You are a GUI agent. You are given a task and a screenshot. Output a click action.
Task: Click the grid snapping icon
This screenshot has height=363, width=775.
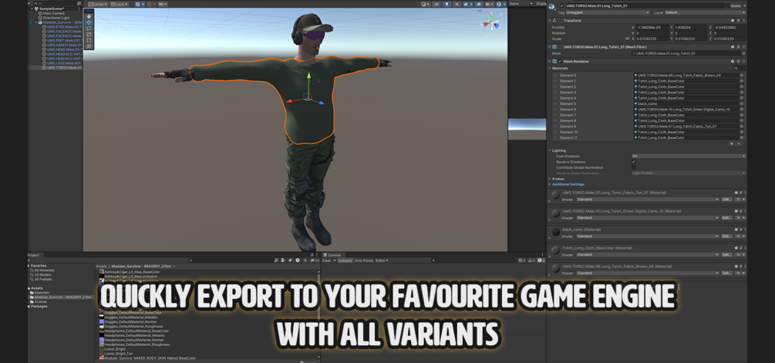point(151,5)
